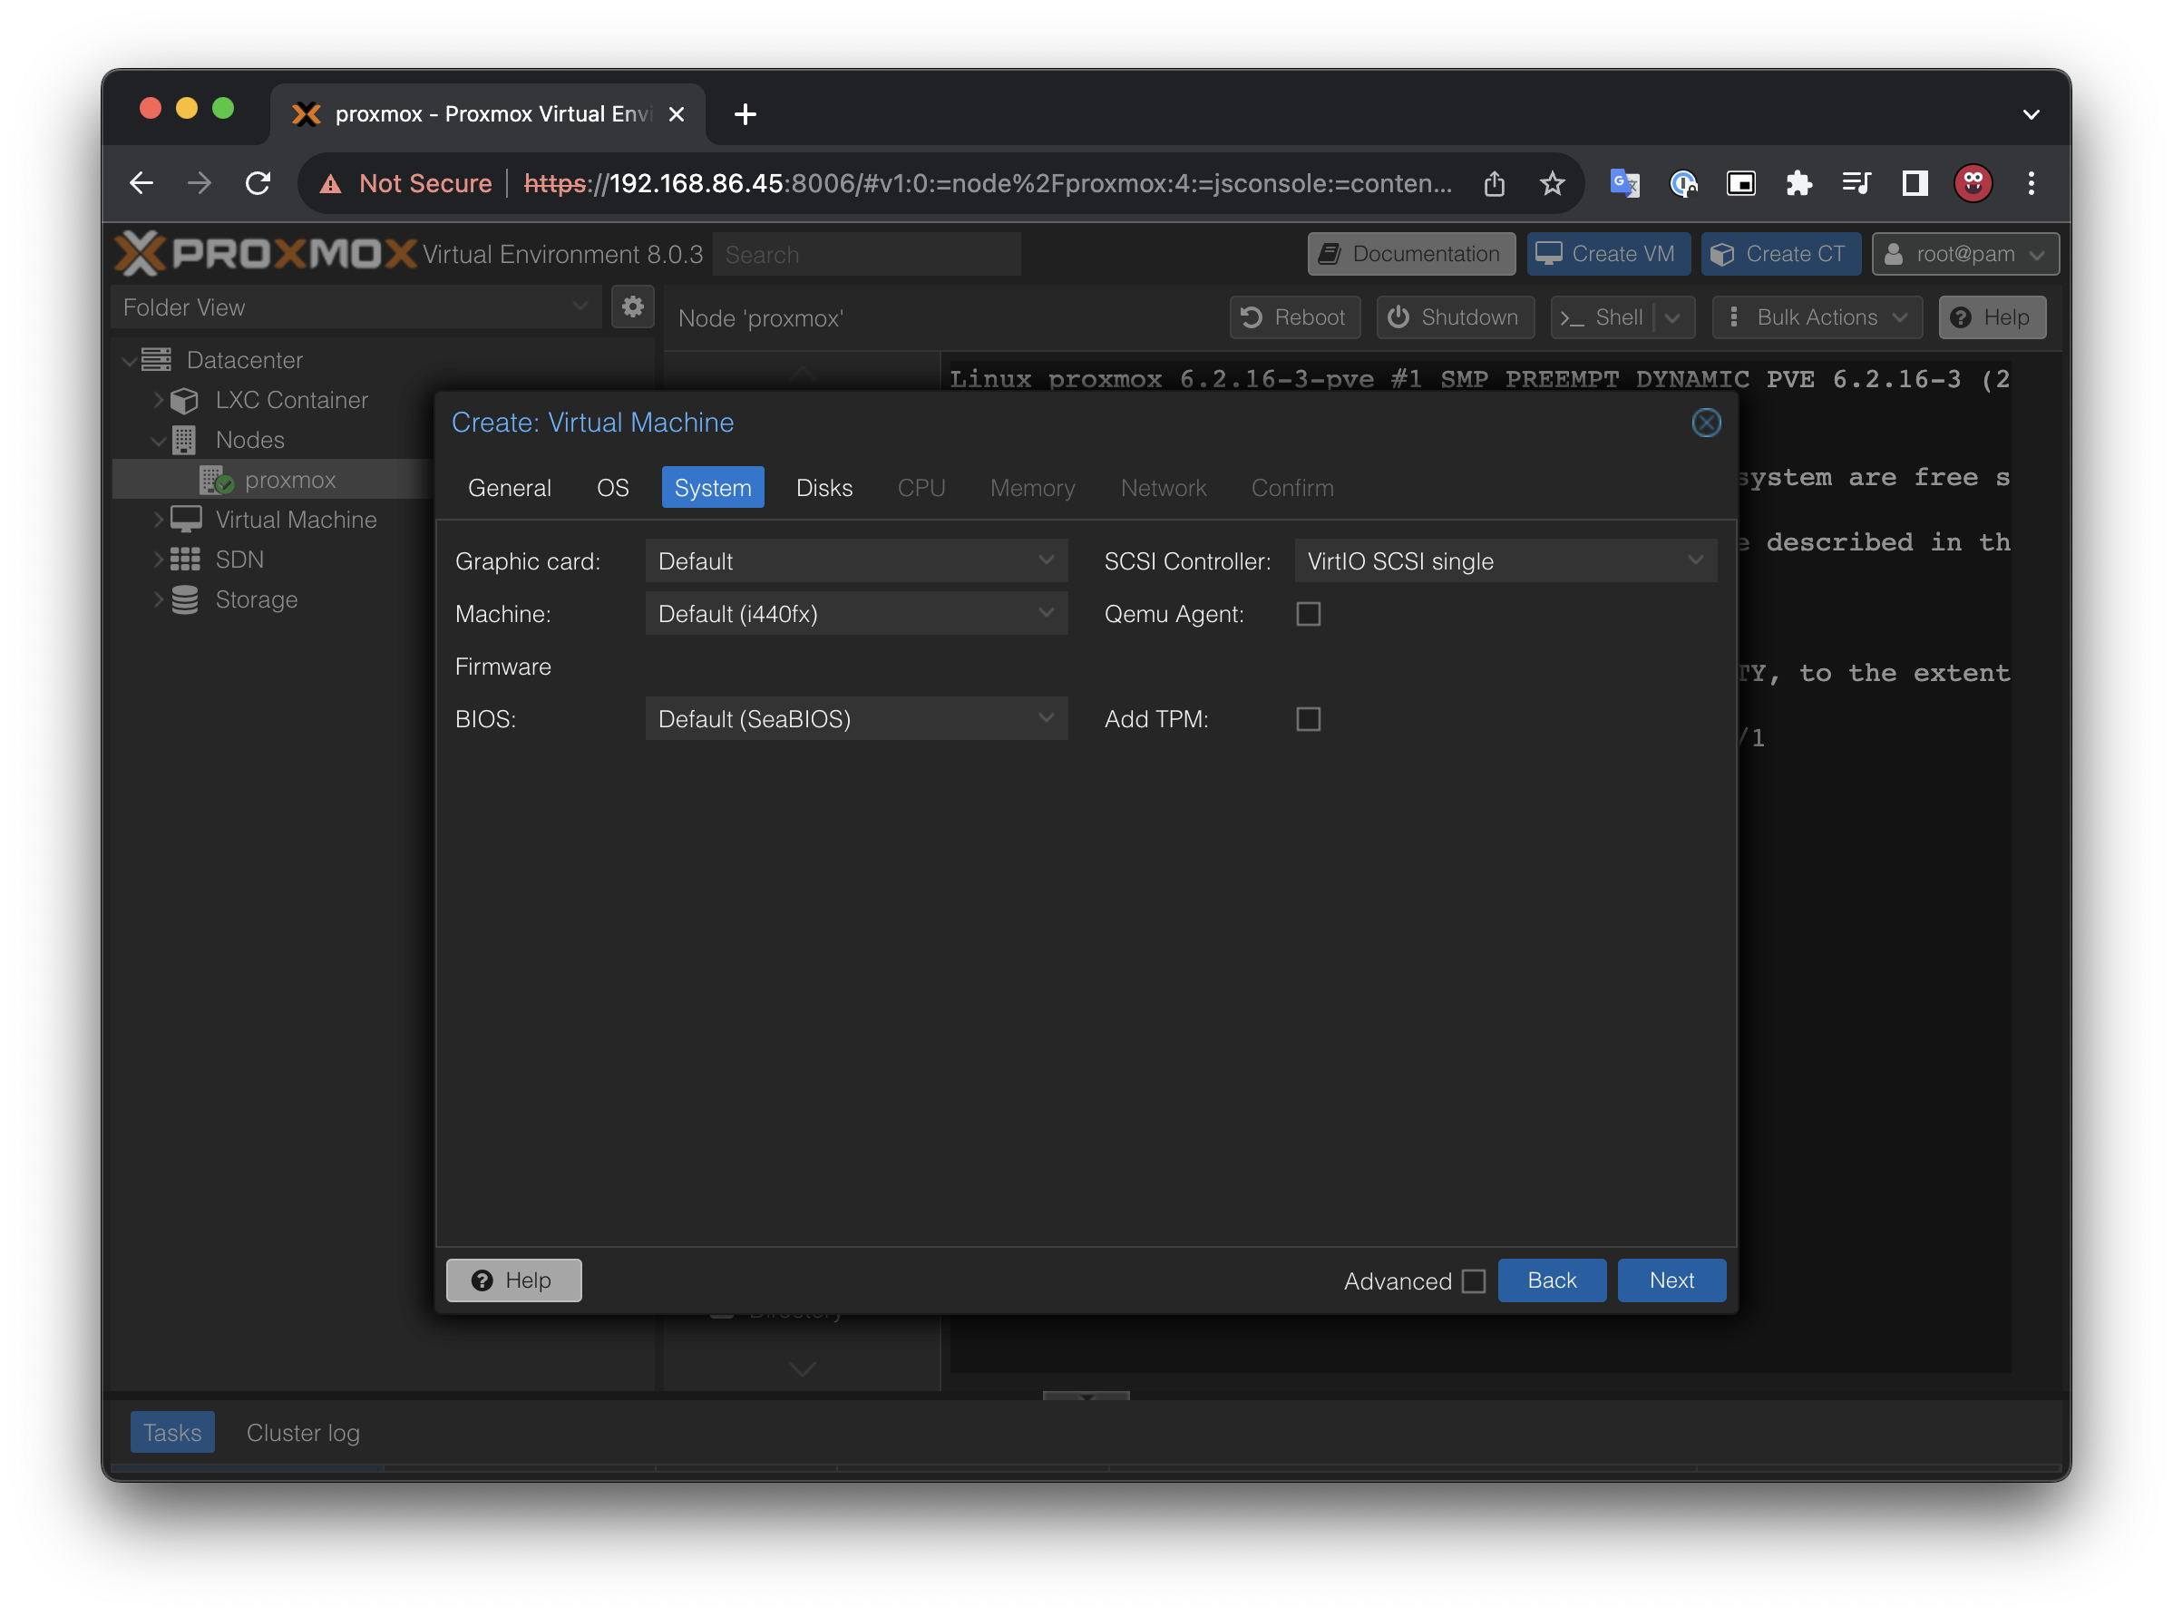
Task: Enable the Qemu Agent checkbox
Action: pyautogui.click(x=1308, y=614)
